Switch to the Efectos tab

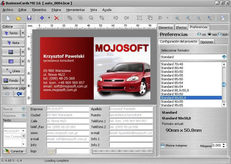[x=181, y=28]
